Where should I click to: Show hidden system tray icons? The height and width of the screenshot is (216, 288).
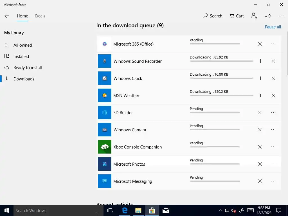220,210
